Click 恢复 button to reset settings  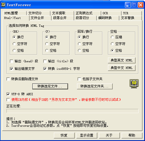(64, 135)
